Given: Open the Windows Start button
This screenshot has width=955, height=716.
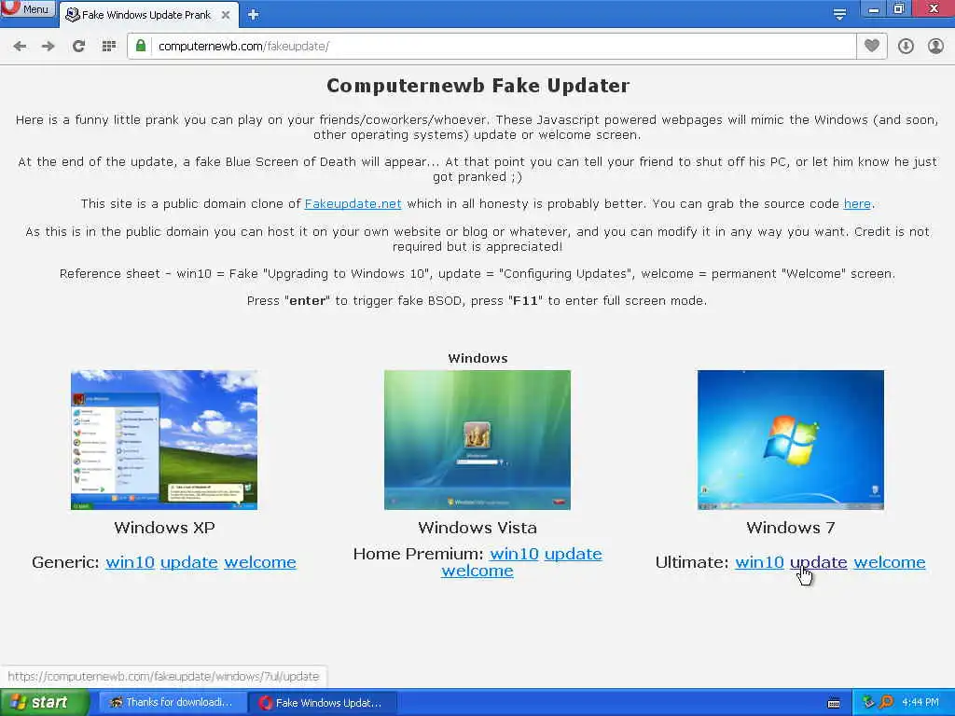Looking at the screenshot, I should pos(44,703).
